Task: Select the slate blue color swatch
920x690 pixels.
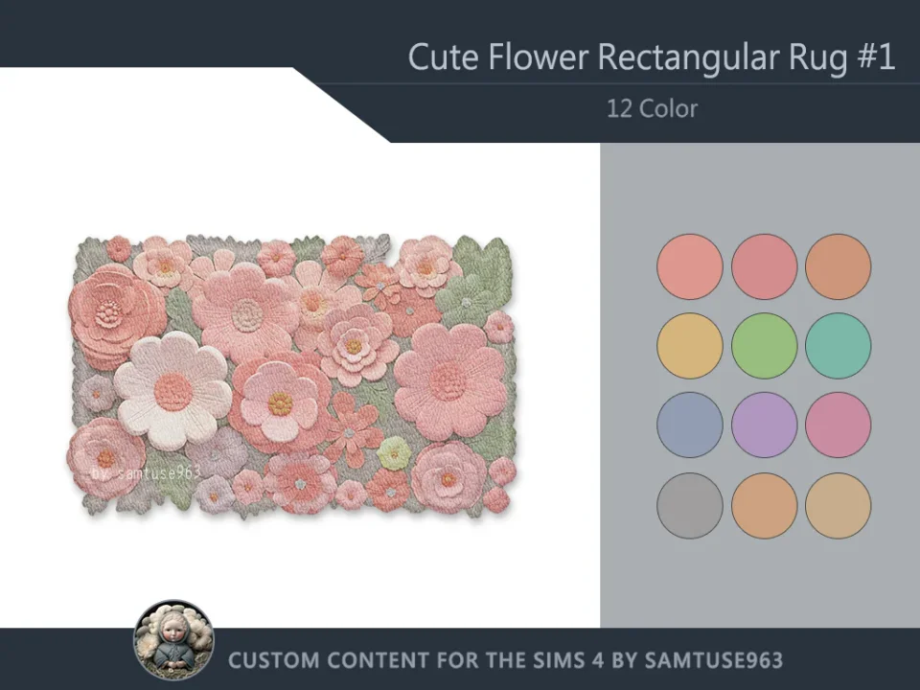Action: (x=689, y=425)
